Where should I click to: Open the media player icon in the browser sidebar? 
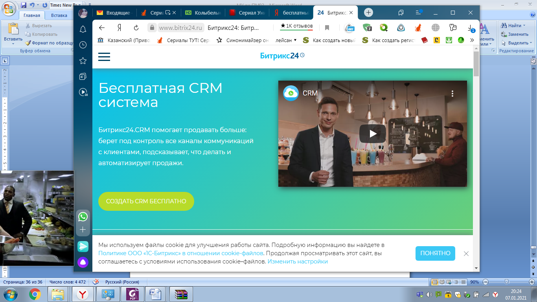tap(83, 92)
